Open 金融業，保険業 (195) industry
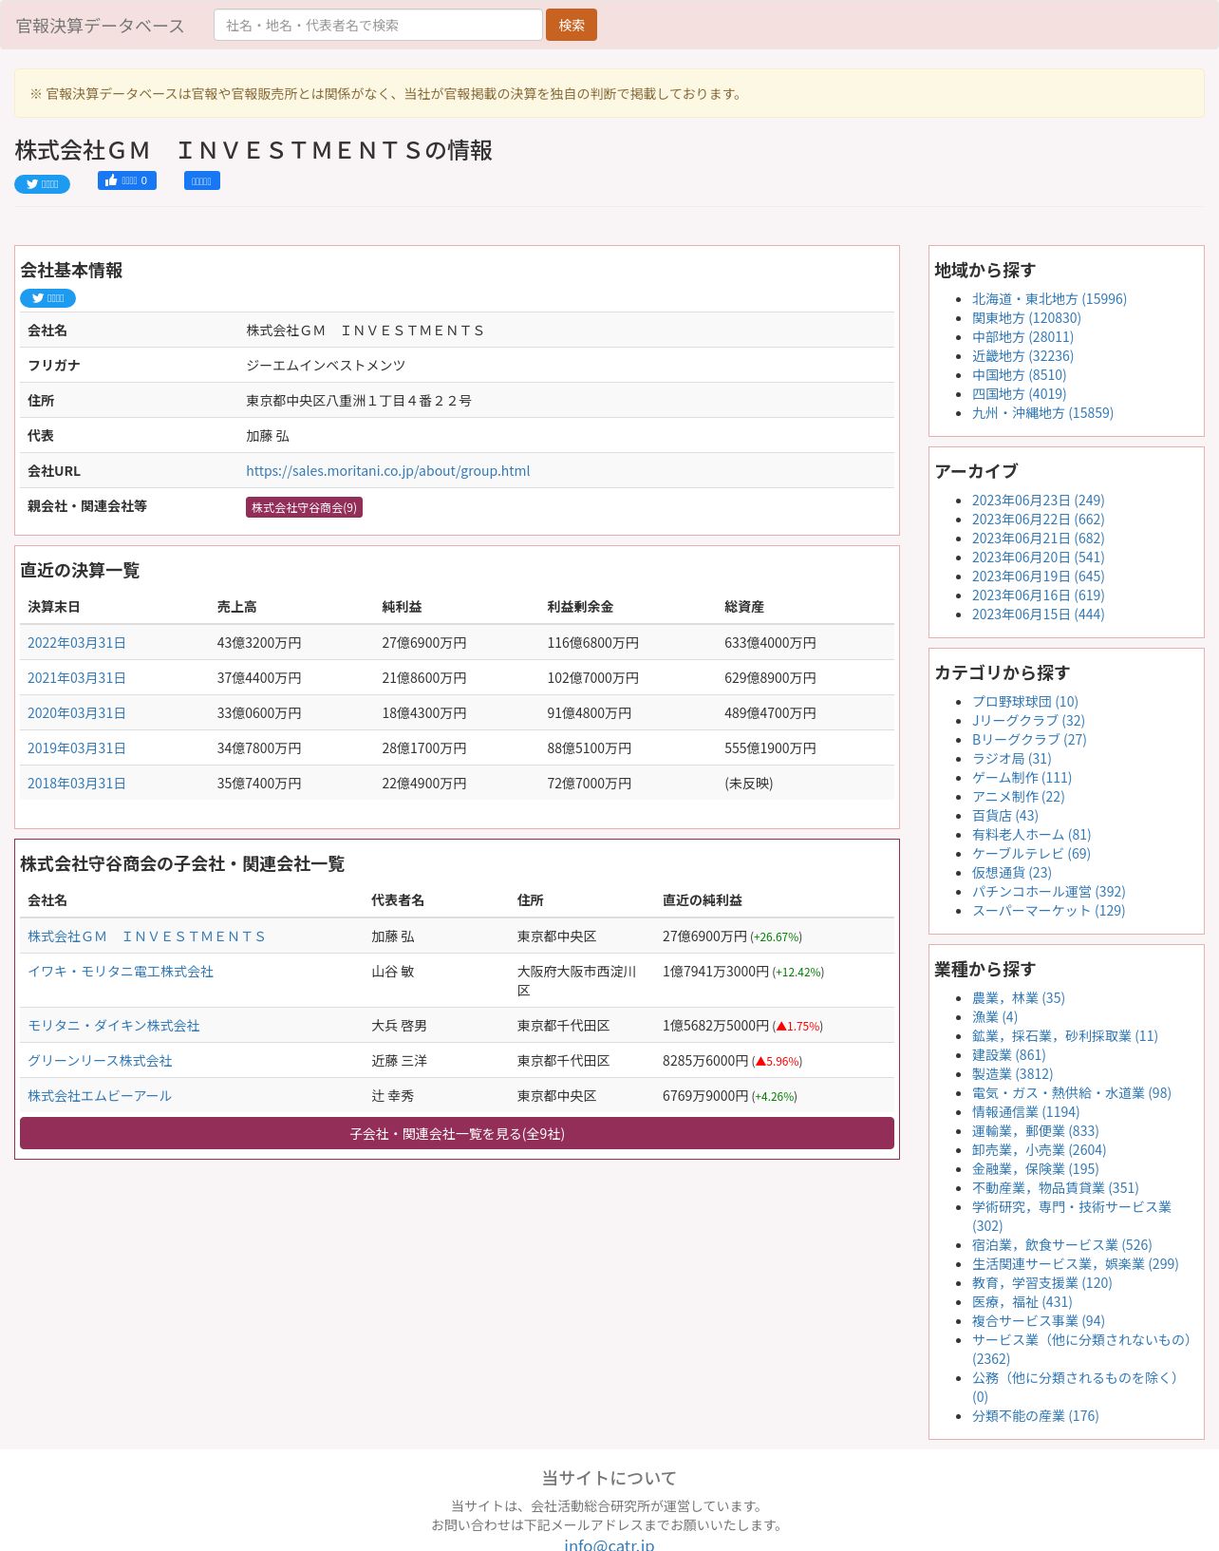1219x1551 pixels. (x=1035, y=1169)
